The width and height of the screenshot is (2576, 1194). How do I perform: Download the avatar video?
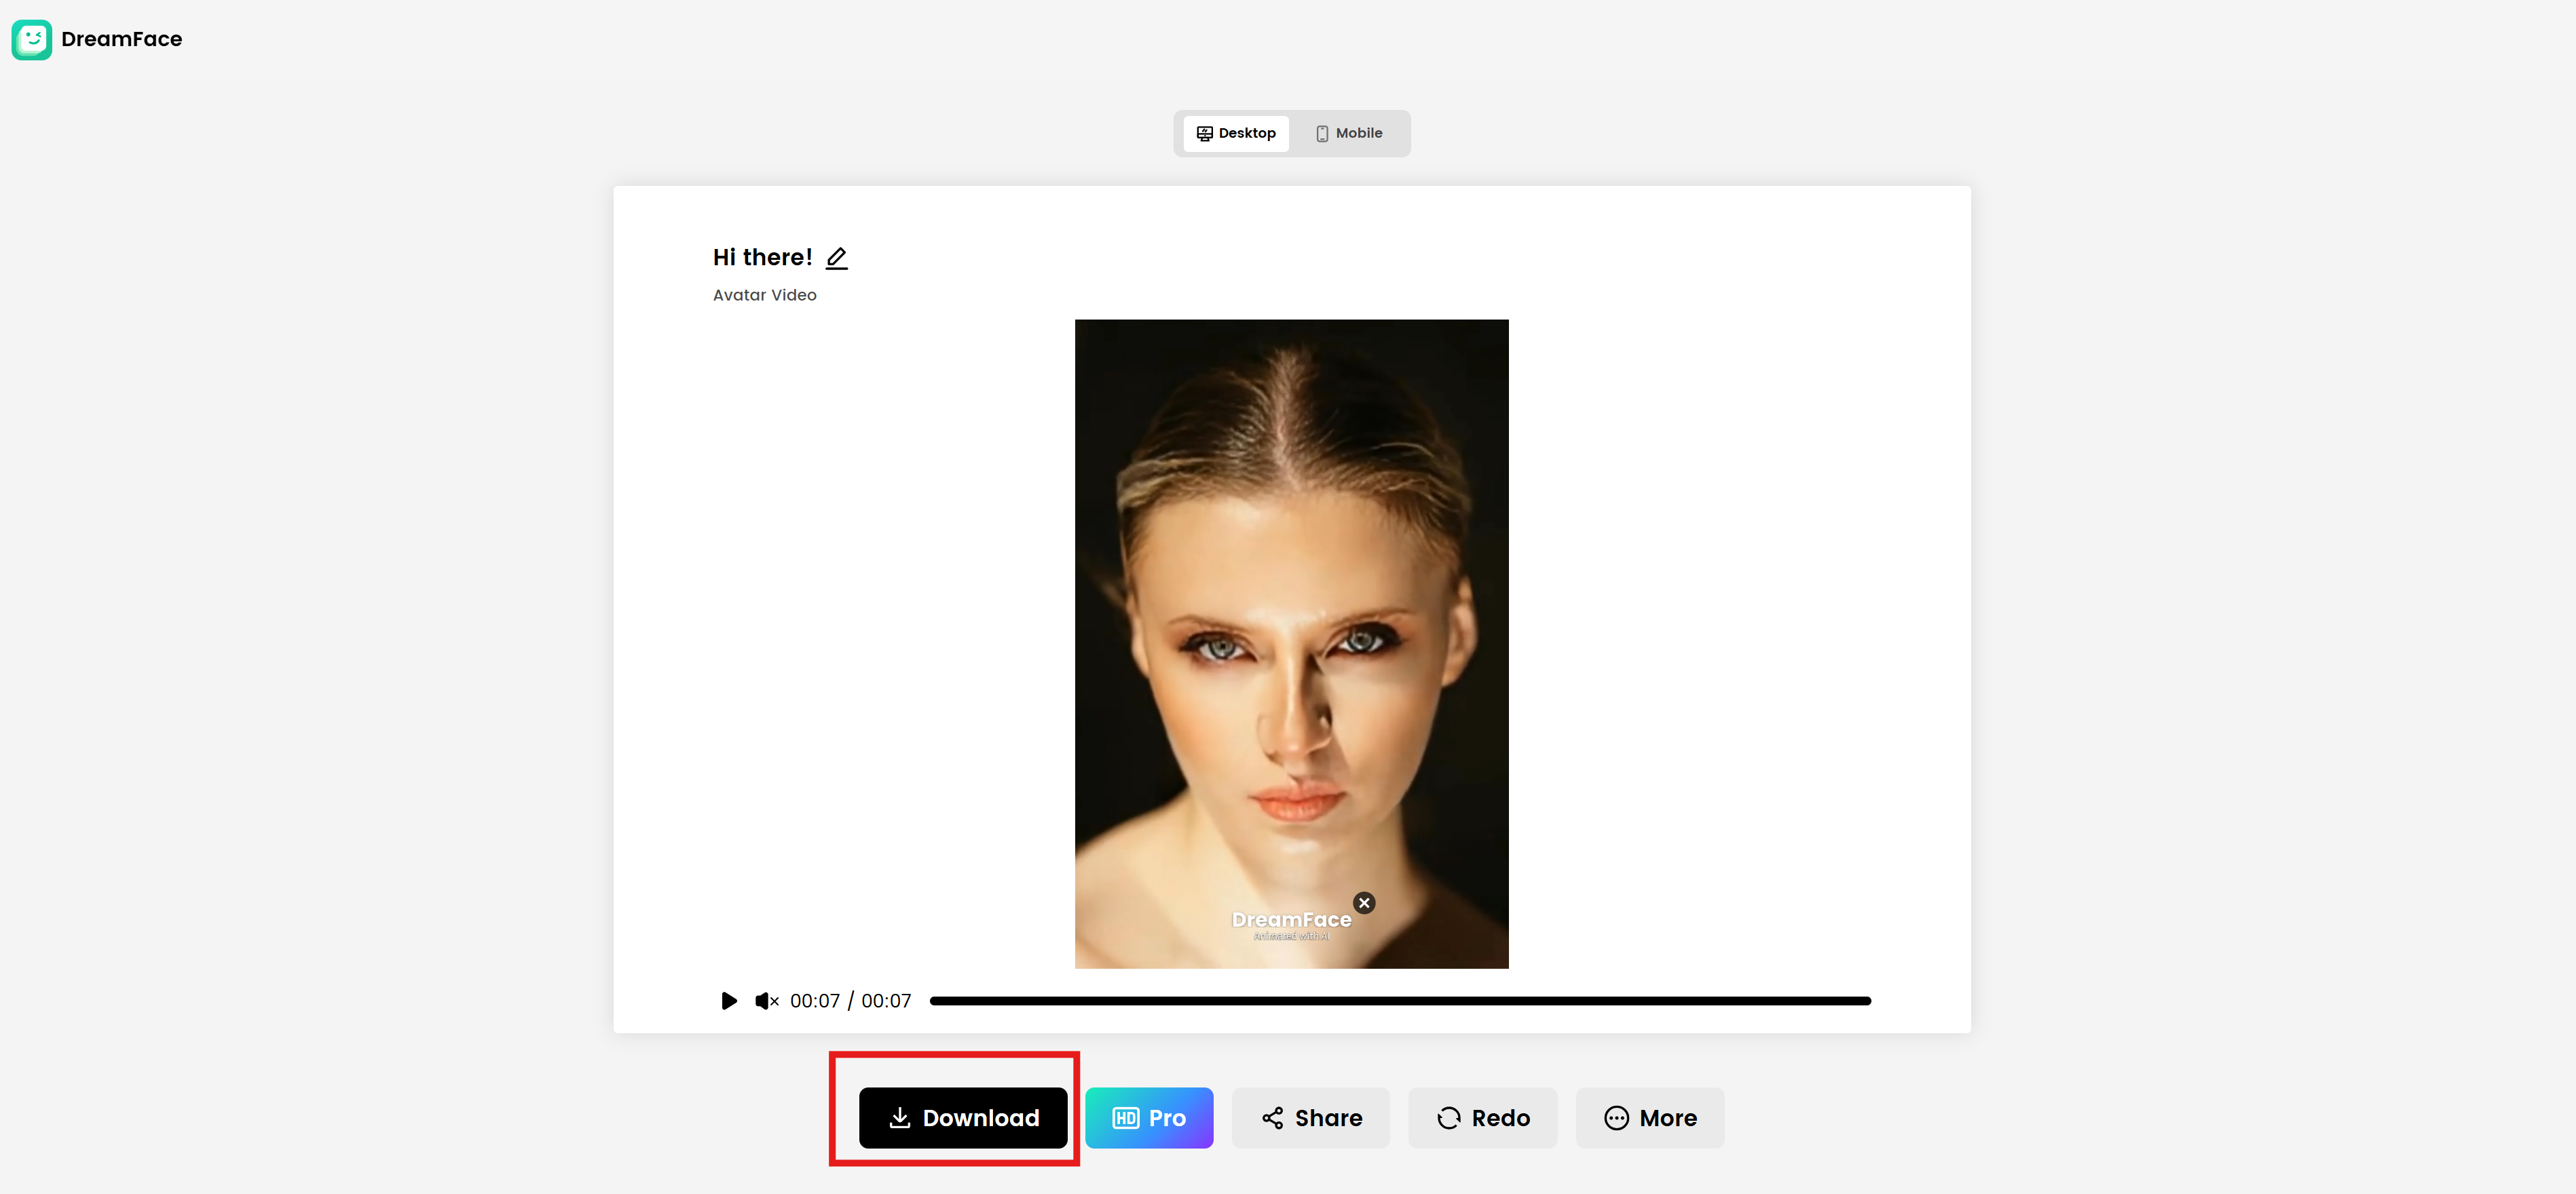pyautogui.click(x=963, y=1118)
